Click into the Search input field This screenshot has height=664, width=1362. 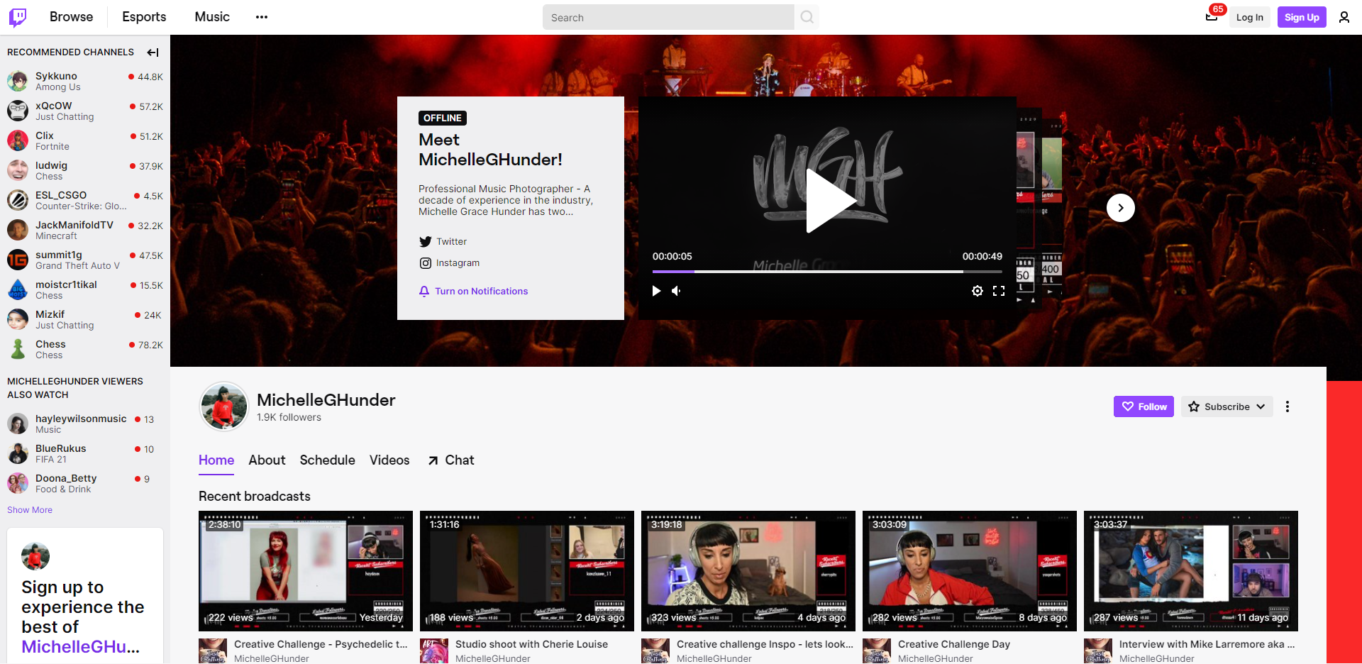pos(668,17)
